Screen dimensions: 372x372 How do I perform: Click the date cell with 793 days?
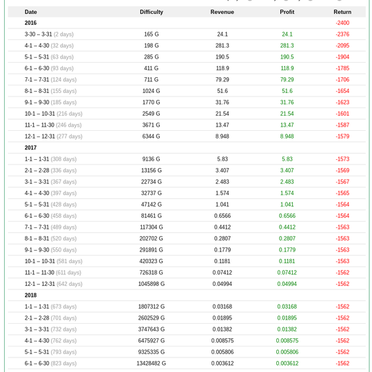[x=50, y=352]
